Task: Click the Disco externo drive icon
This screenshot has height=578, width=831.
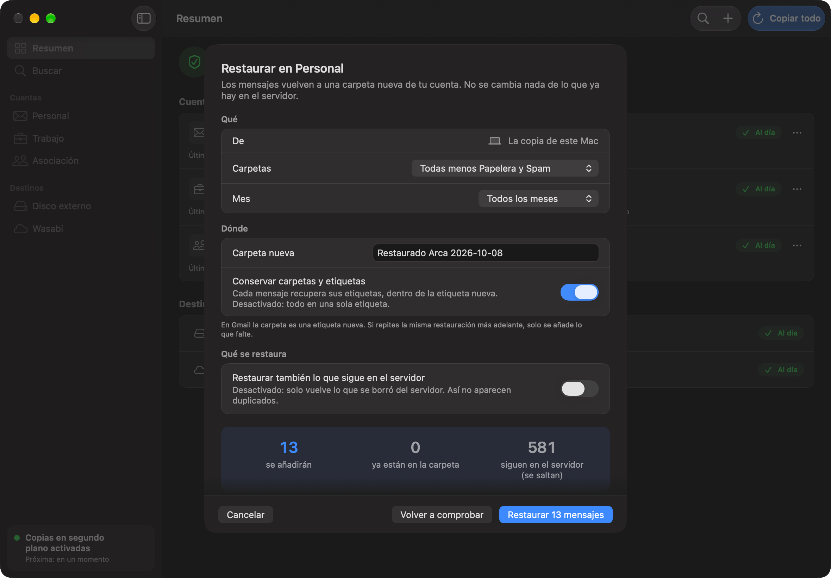Action: tap(20, 206)
